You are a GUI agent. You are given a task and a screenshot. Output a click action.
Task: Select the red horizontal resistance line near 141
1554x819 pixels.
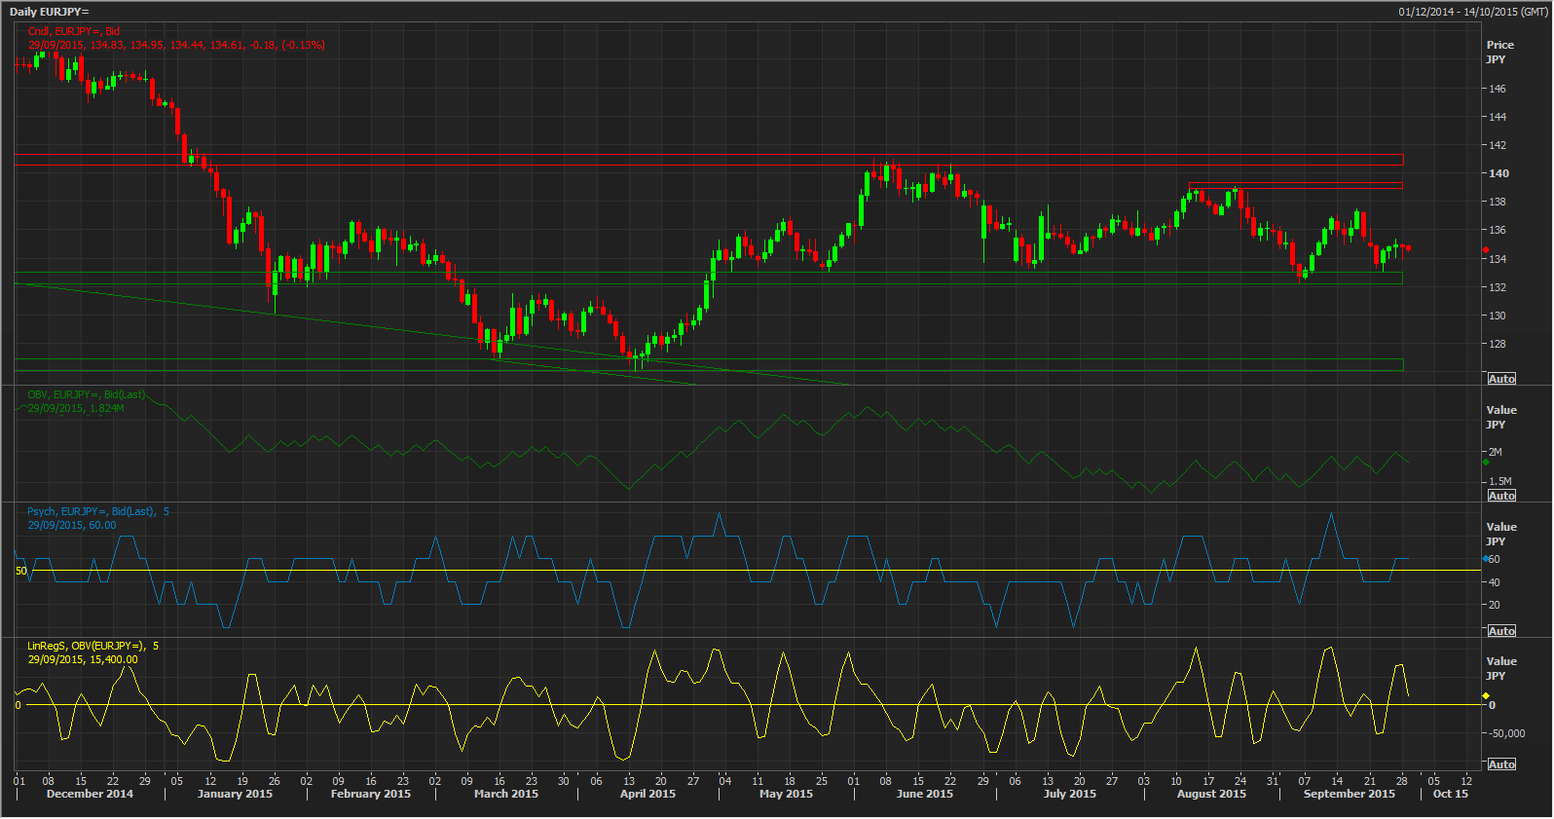[709, 155]
